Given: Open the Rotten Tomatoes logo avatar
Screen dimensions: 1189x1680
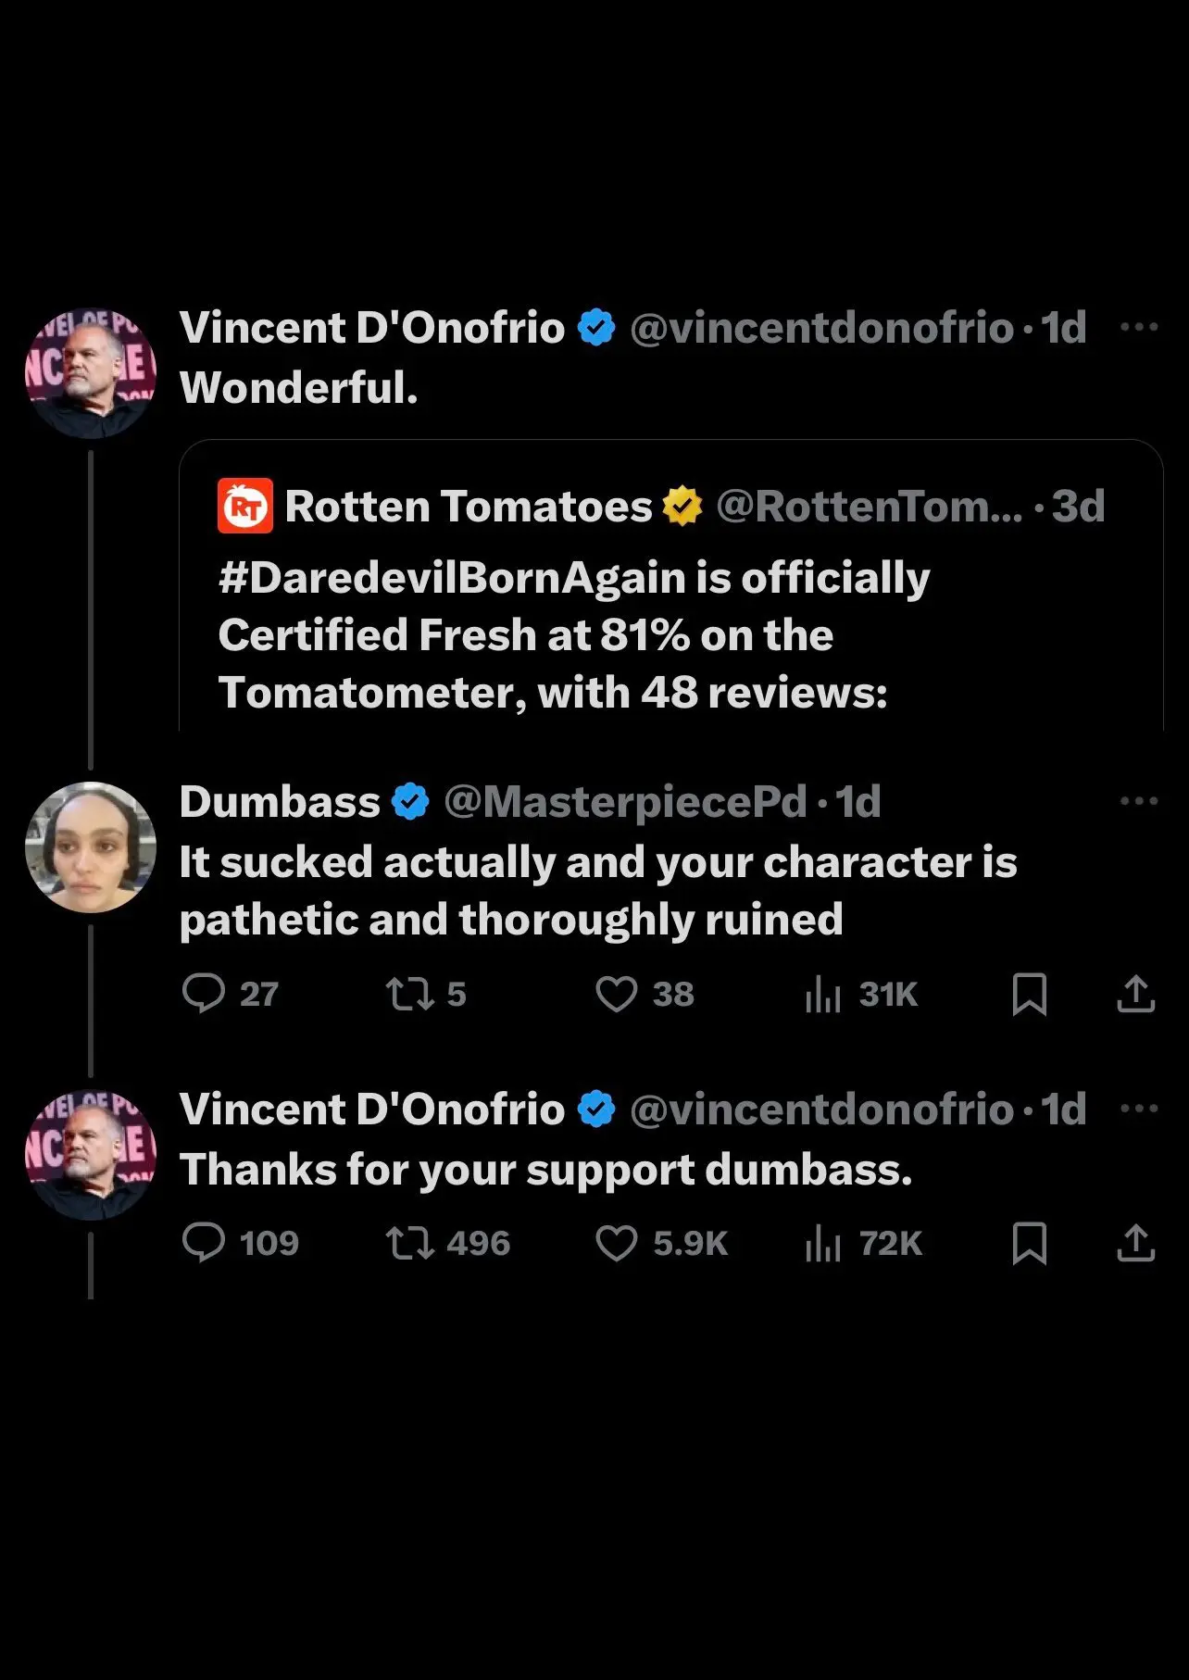Looking at the screenshot, I should click(x=245, y=506).
